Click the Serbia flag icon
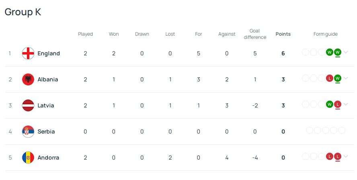357x180 pixels. (x=28, y=131)
